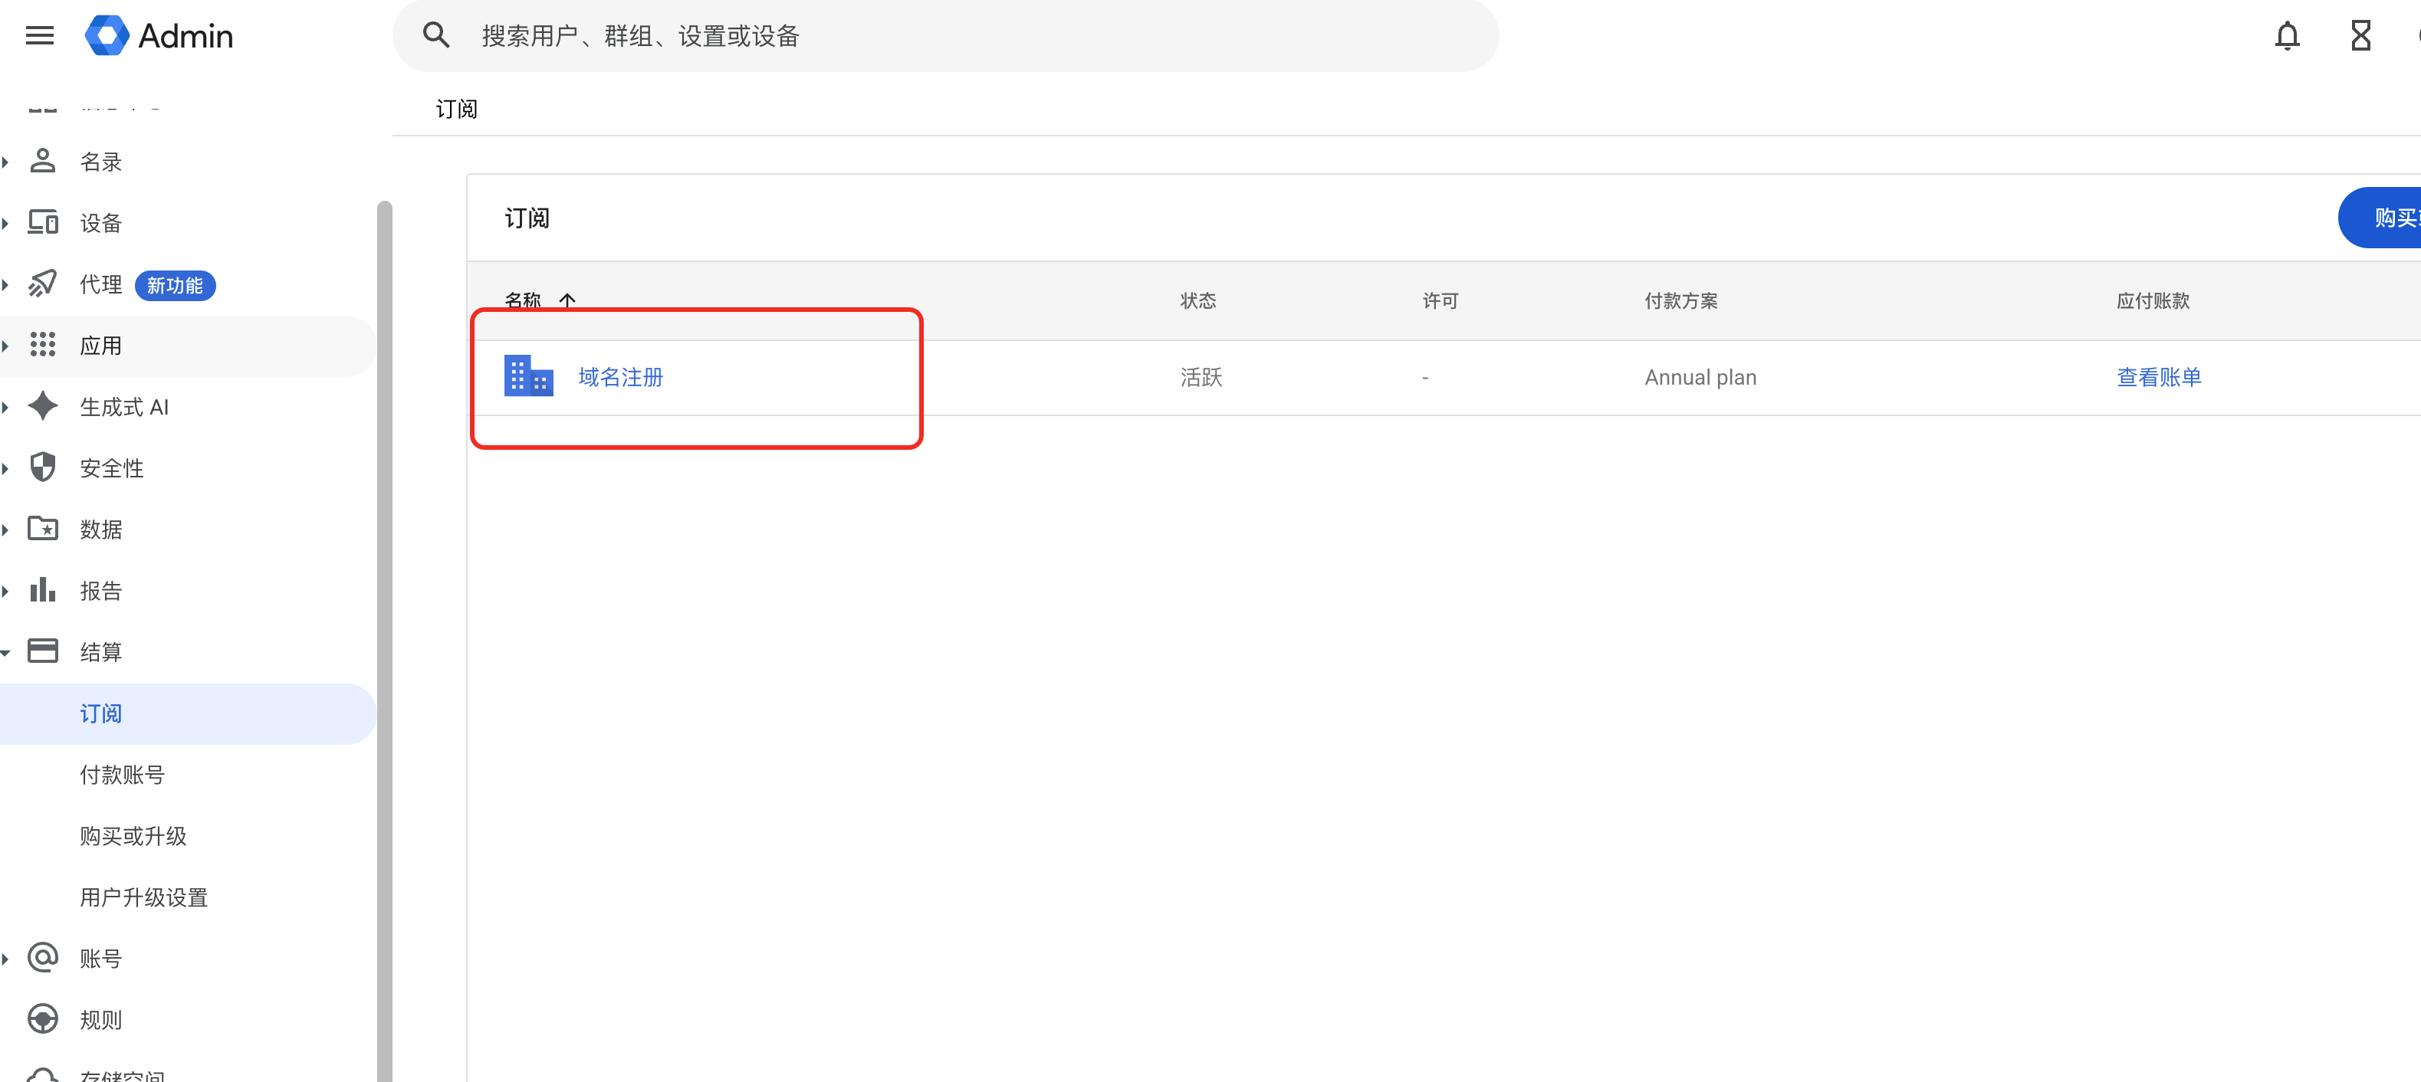Click the domain registration building icon

528,377
